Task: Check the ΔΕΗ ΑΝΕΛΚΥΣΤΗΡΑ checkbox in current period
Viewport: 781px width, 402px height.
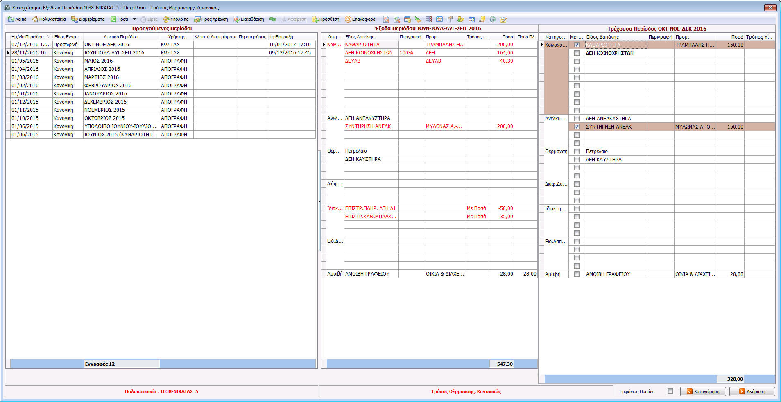Action: pos(577,119)
